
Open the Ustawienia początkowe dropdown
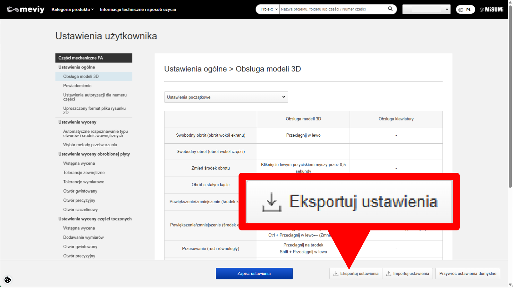click(x=226, y=97)
